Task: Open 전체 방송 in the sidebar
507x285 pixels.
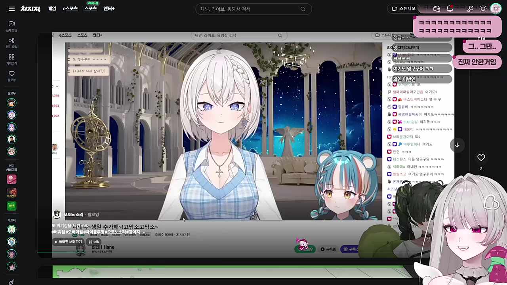Action: point(11,27)
